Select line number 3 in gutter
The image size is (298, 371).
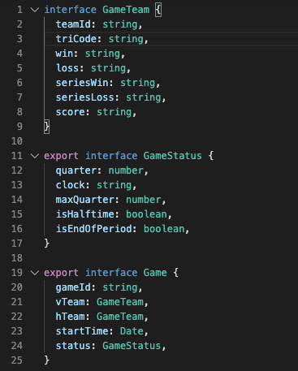19,39
